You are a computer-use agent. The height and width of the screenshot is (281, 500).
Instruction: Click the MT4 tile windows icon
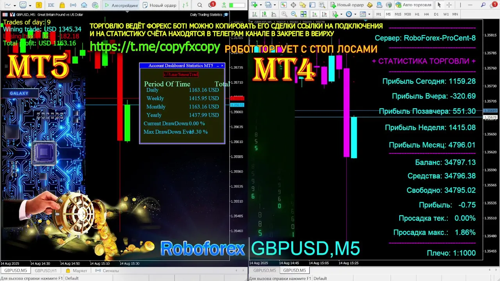(303, 14)
